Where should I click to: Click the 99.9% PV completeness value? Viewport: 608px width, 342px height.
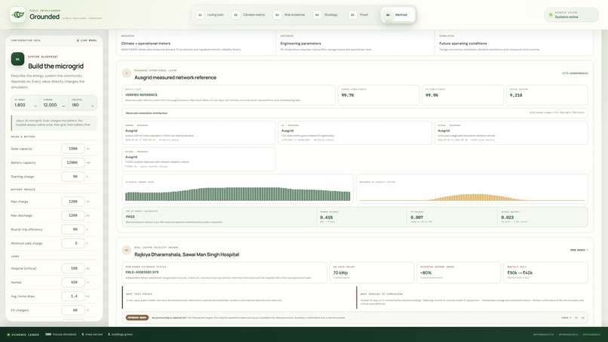coord(432,95)
